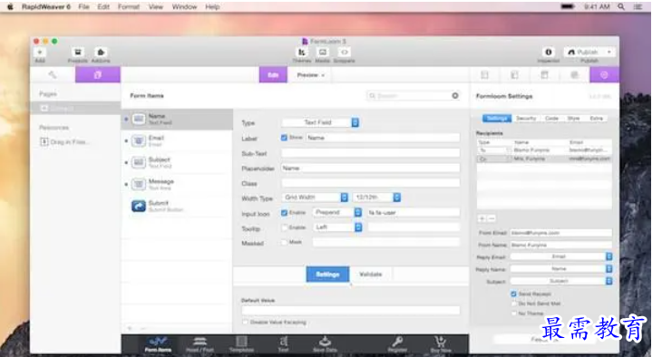652x357 pixels.
Task: Click the Placeholder input field
Action: click(x=371, y=168)
